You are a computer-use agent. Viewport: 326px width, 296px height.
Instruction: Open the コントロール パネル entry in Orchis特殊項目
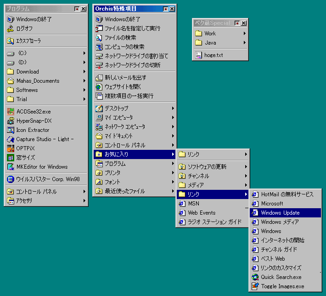point(135,145)
